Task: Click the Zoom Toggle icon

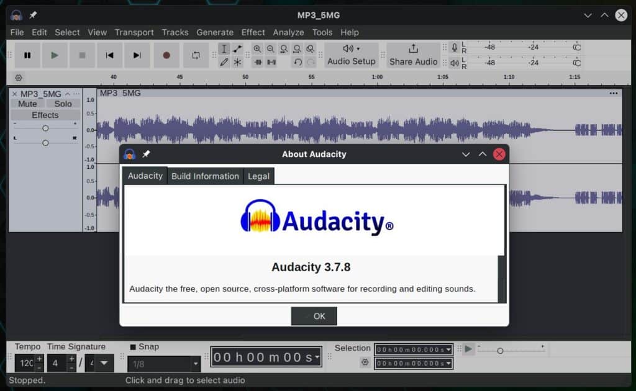Action: 311,49
